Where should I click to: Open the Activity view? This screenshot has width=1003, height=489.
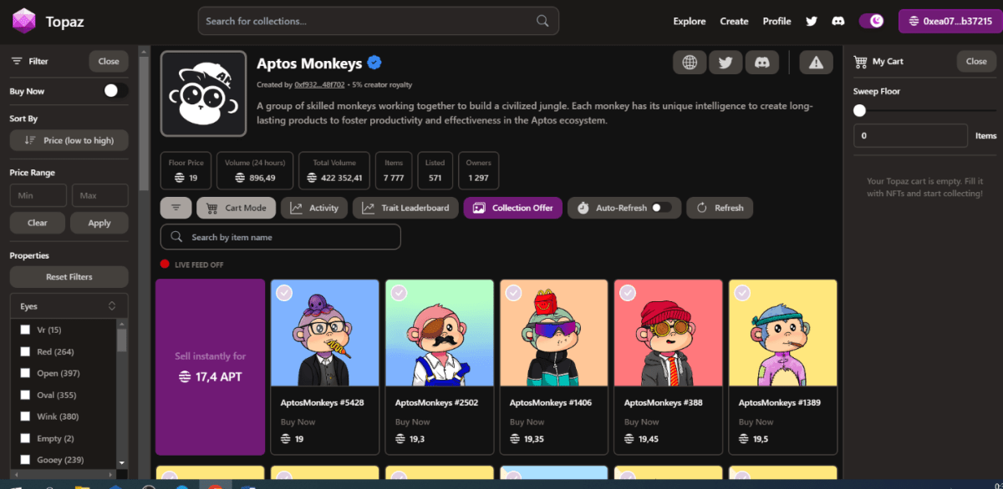[314, 207]
